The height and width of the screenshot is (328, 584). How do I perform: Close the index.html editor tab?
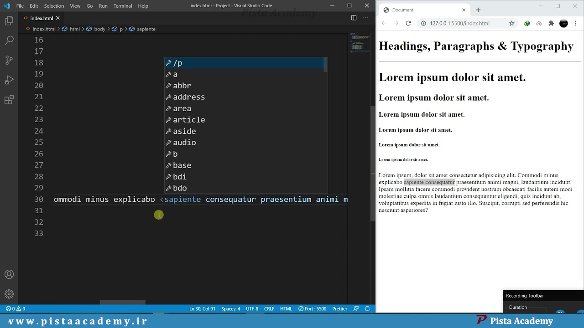pos(57,18)
